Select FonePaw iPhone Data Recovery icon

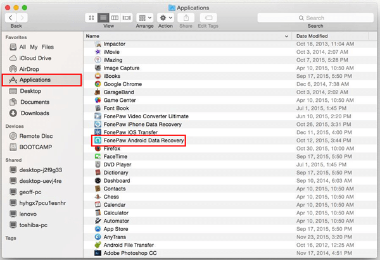[x=98, y=124]
